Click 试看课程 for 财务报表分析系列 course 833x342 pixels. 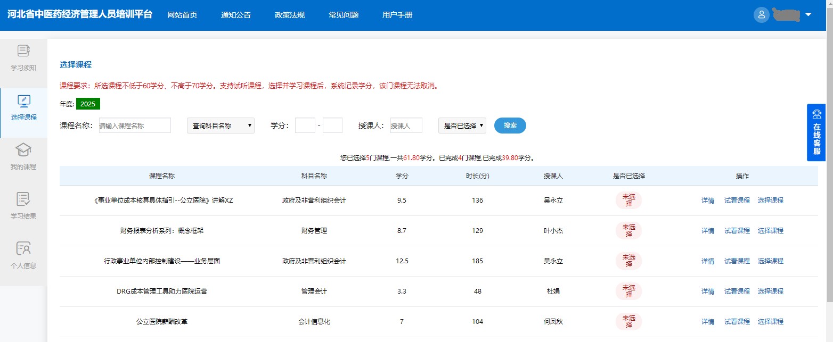(x=737, y=230)
